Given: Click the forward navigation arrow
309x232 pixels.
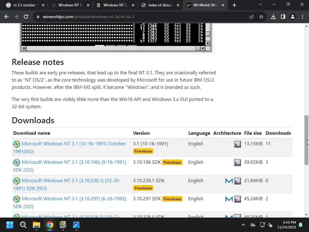Looking at the screenshot, I should (x=16, y=17).
